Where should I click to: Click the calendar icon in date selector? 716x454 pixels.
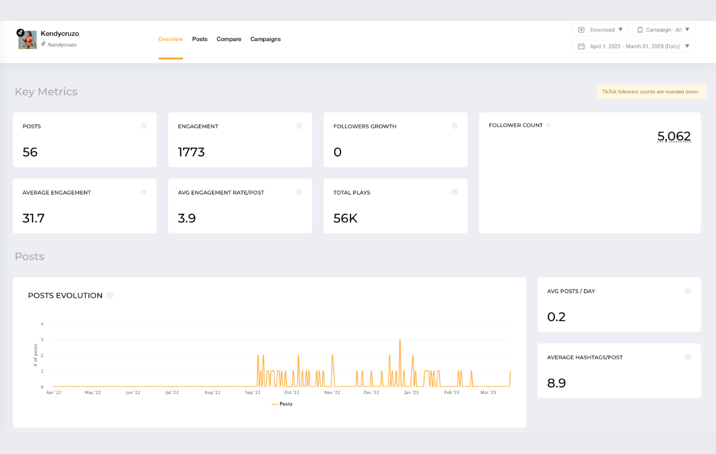coord(581,47)
